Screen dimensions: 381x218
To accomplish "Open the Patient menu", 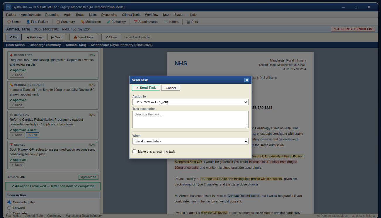I will tap(11, 15).
